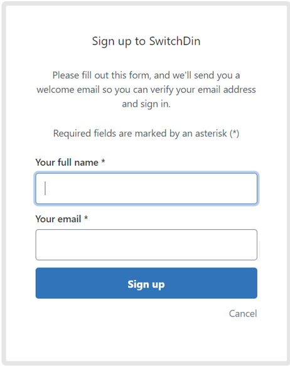Screen dimensions: 290x366
Task: Click the asterisk beside Your full name
Action: [103, 161]
